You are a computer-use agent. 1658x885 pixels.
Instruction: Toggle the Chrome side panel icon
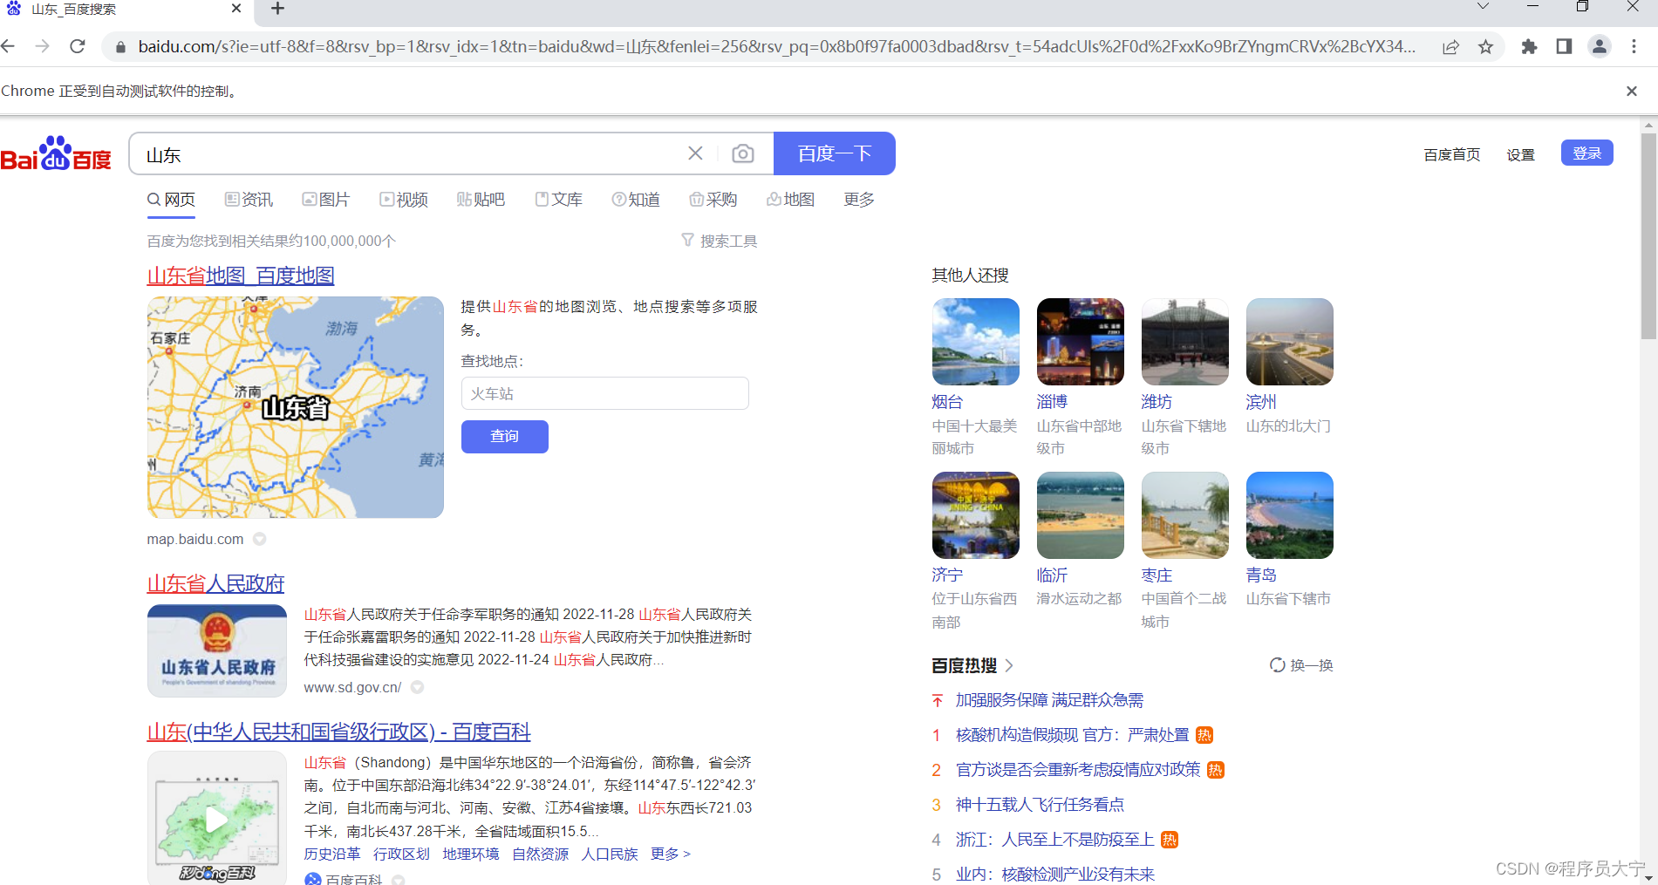(x=1564, y=46)
